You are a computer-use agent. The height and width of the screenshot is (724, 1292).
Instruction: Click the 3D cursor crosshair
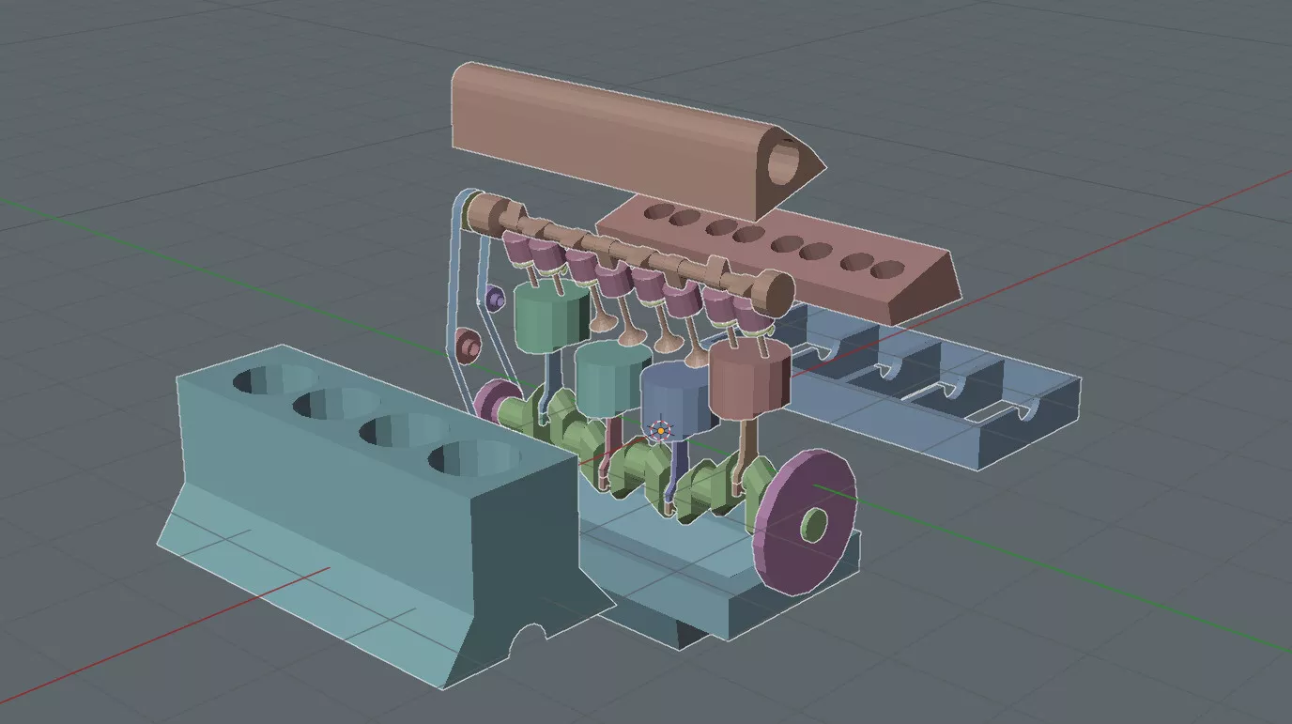[x=661, y=431]
